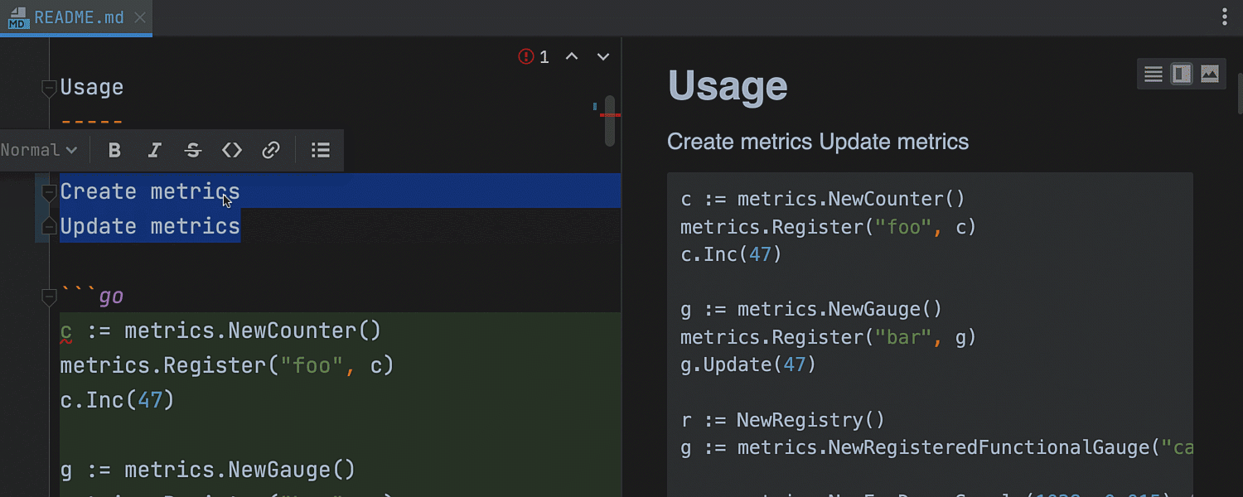Collapse the go code block fold marker
This screenshot has height=497, width=1243.
(x=49, y=297)
